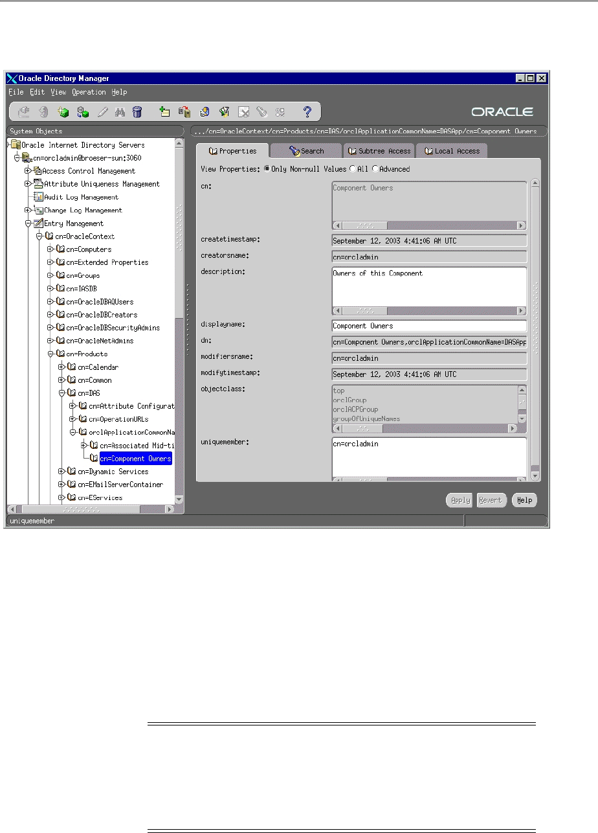The image size is (598, 833).
Task: Expand the Change Log Management node
Action: tap(28, 210)
